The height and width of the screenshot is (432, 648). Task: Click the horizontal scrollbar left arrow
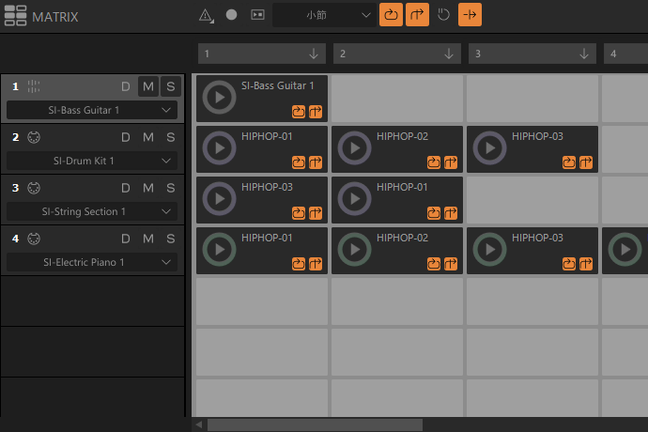pos(199,424)
